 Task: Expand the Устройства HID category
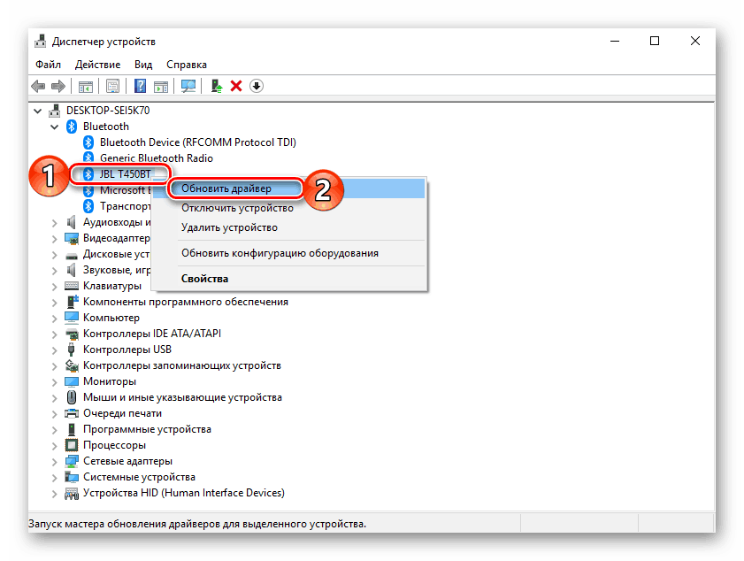pos(55,494)
